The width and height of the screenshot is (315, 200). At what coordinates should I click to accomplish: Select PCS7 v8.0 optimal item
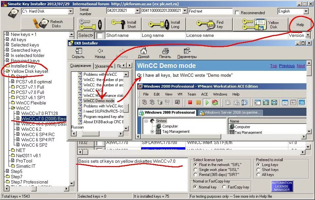34,82
